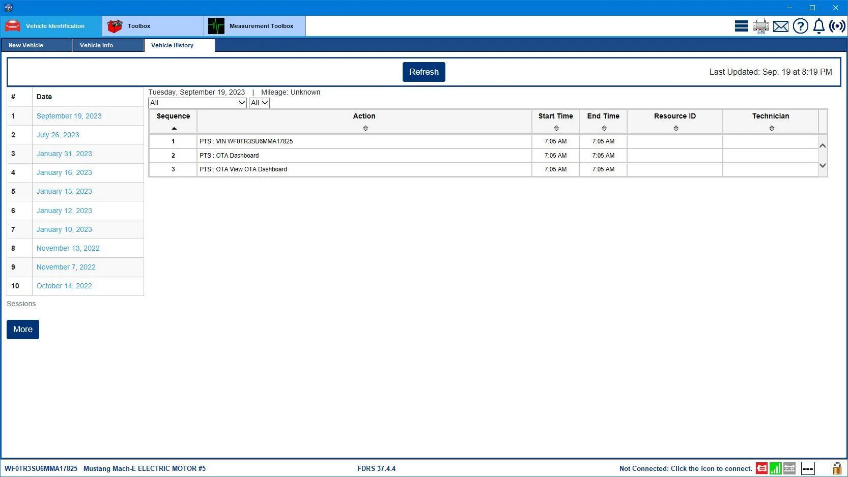Click the green signal strength bars icon
The height and width of the screenshot is (477, 848).
click(776, 468)
